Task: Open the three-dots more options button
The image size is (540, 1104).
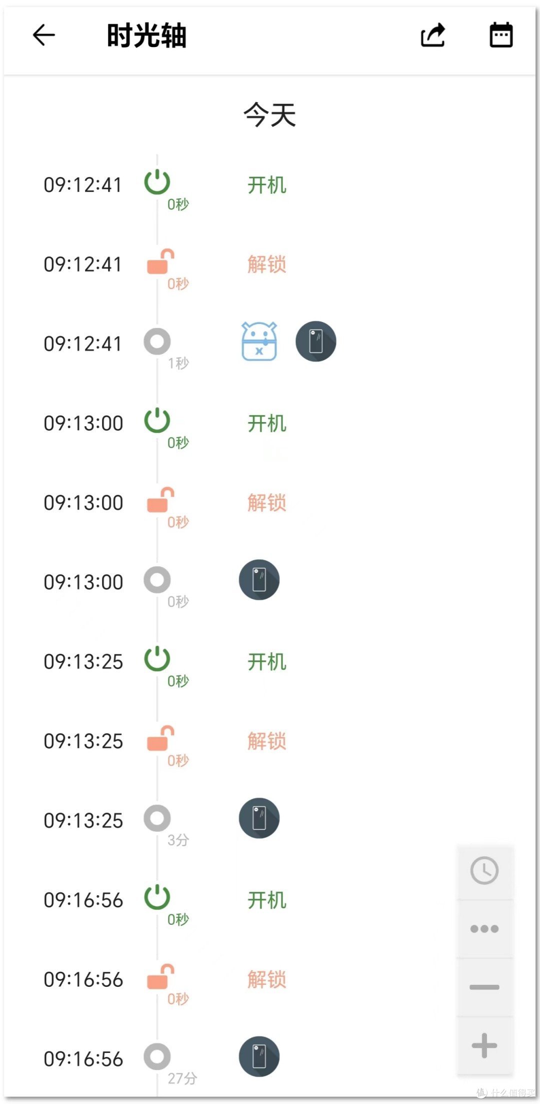Action: pyautogui.click(x=484, y=929)
